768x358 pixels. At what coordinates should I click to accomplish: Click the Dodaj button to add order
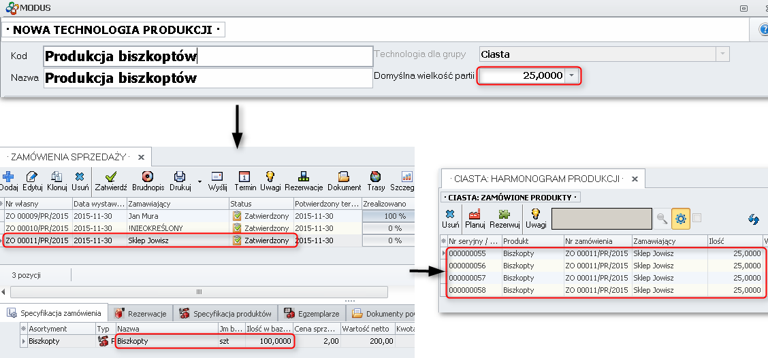coord(9,178)
